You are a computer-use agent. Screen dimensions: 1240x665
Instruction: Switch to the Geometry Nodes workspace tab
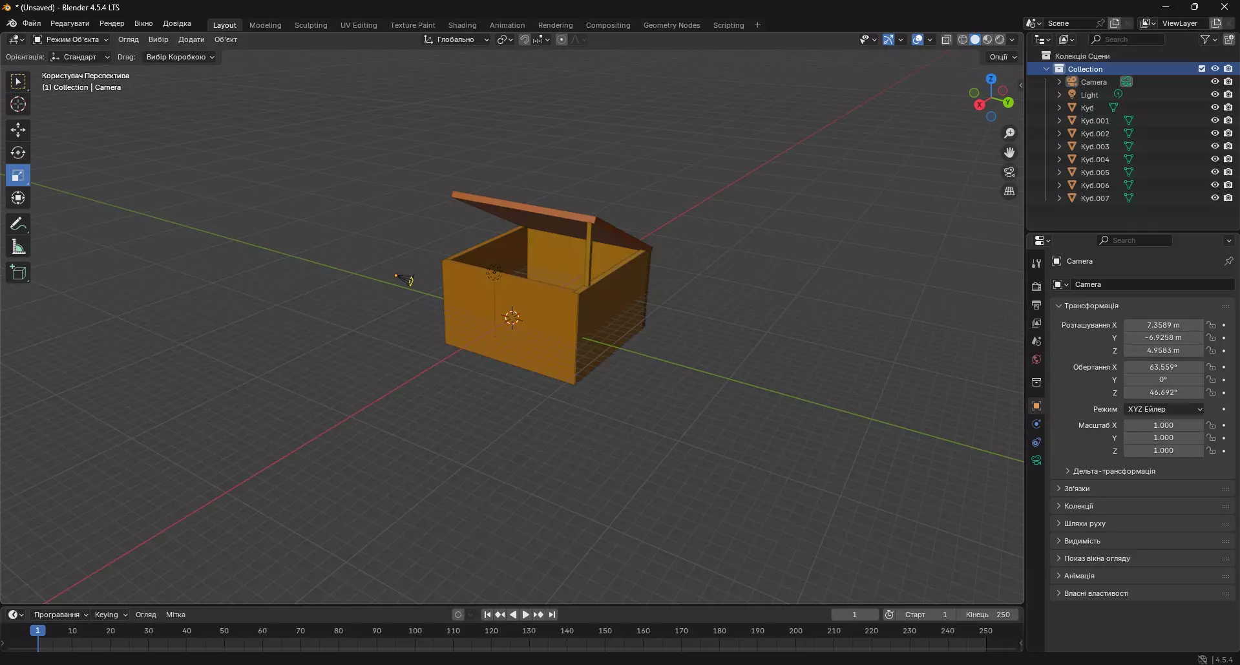tap(671, 25)
